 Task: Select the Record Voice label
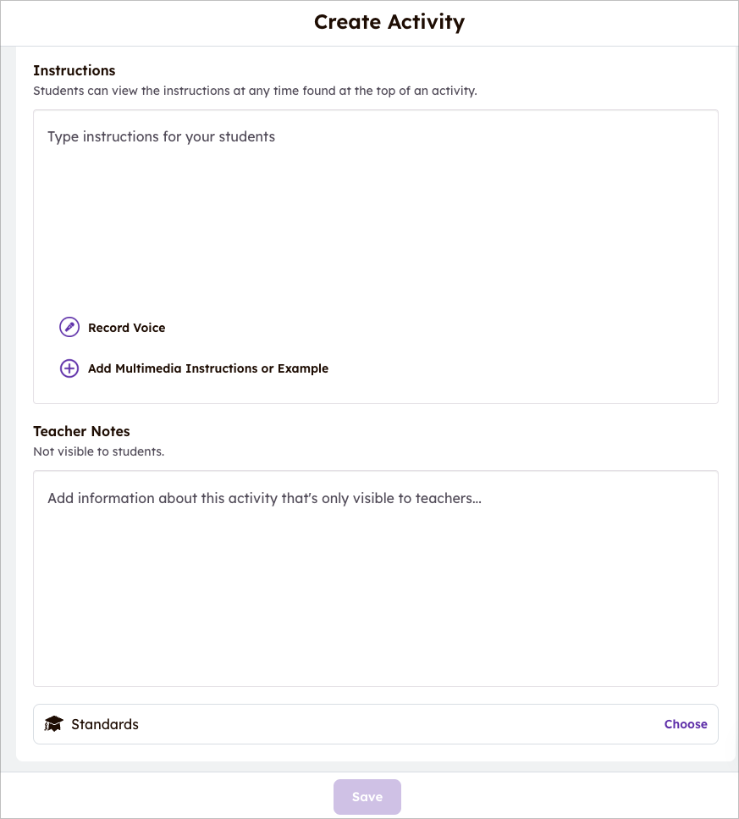[x=127, y=328]
